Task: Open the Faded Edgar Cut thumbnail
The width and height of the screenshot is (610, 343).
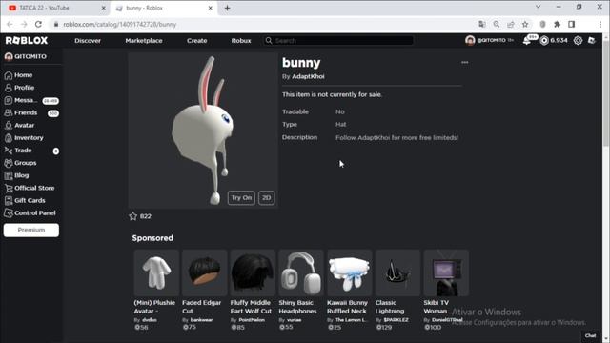Action: pyautogui.click(x=204, y=272)
